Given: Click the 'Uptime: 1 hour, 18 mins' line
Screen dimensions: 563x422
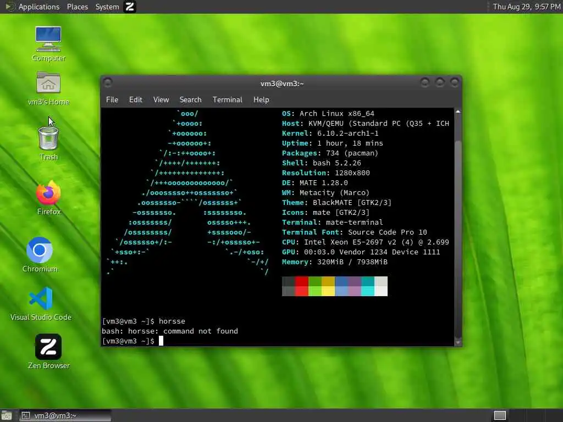Looking at the screenshot, I should [332, 143].
